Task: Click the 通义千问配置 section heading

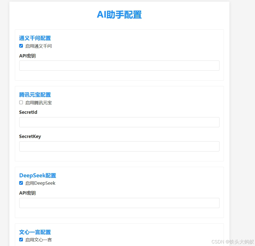Action: 35,38
